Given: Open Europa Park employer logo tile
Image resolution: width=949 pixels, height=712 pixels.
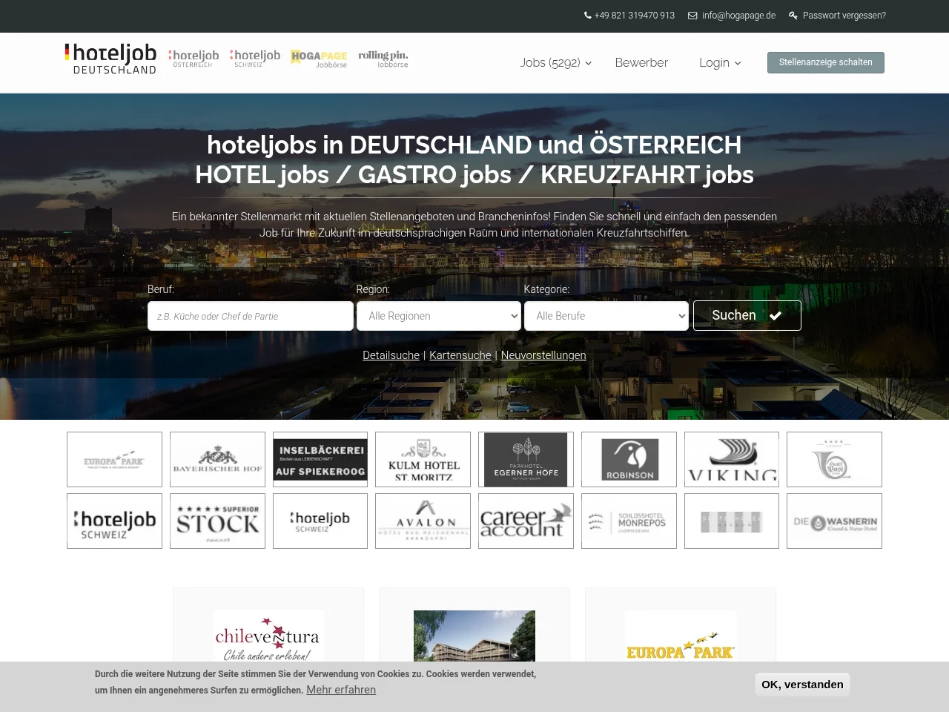Looking at the screenshot, I should (x=114, y=460).
